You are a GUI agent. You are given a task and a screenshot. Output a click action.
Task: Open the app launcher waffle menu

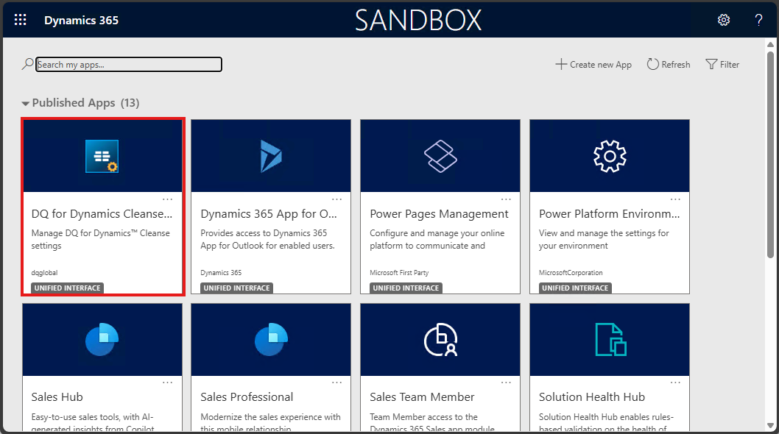point(21,20)
